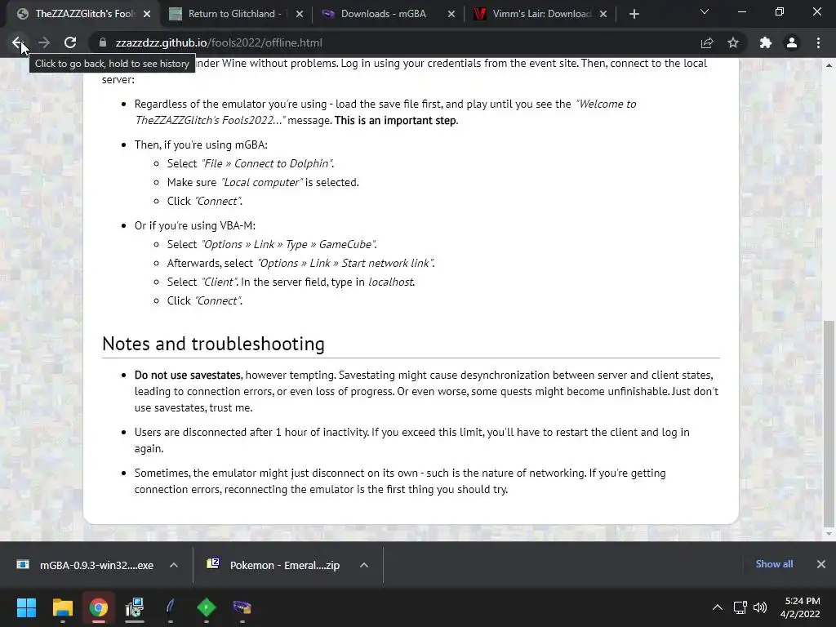Expand options for Pokemon Emerald zip download
Screen dimensions: 836x627
pos(364,565)
